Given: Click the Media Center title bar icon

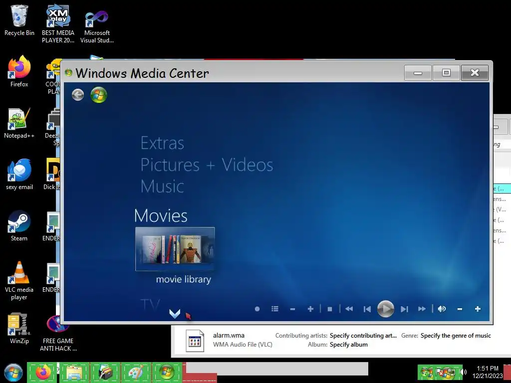Looking at the screenshot, I should point(68,72).
